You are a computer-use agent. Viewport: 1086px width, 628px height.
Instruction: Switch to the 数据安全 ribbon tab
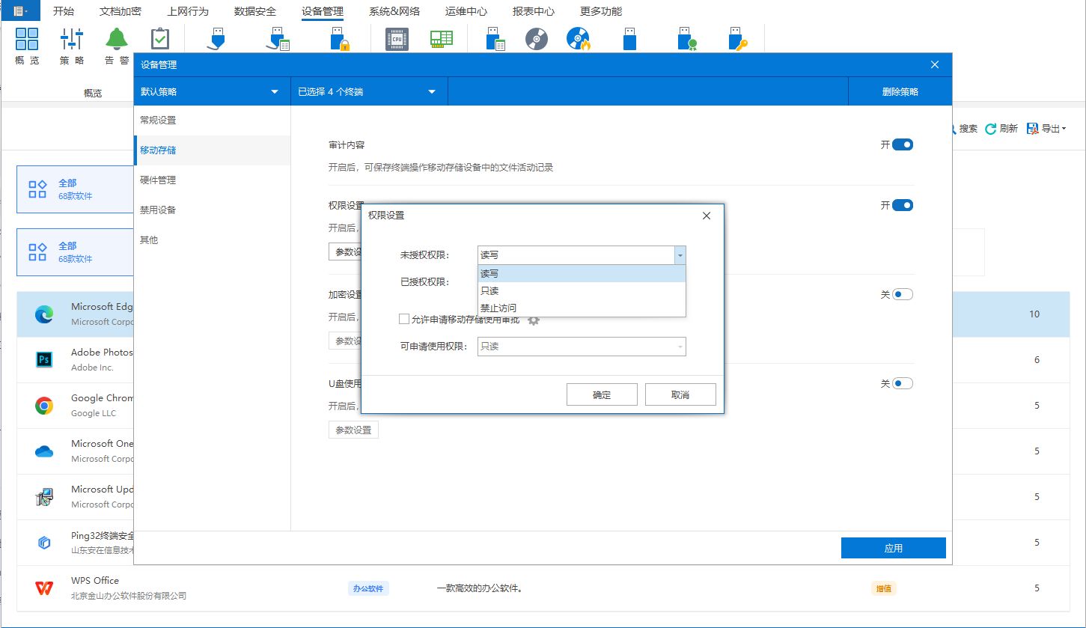(255, 11)
